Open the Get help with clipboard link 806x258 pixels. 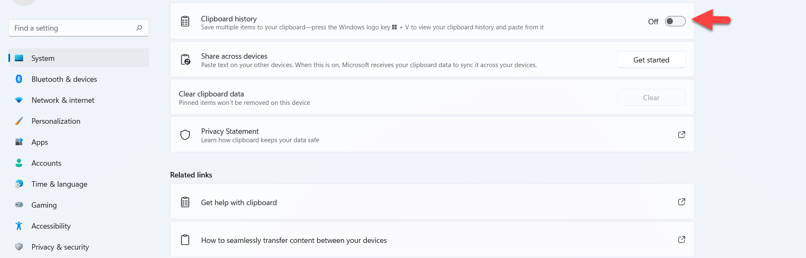point(238,203)
